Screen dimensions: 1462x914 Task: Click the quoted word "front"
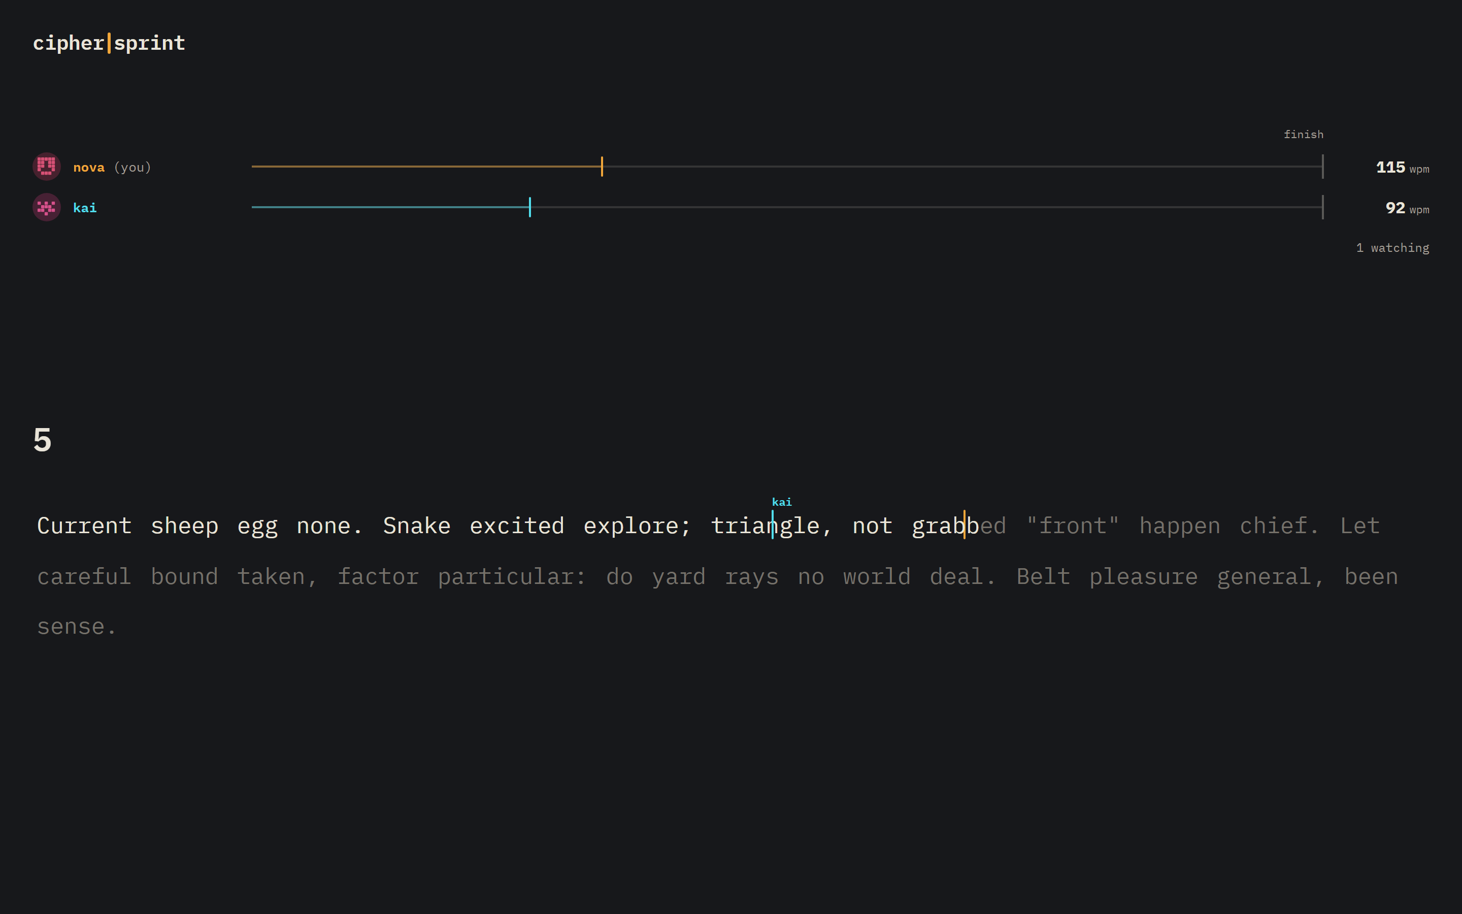click(1073, 526)
